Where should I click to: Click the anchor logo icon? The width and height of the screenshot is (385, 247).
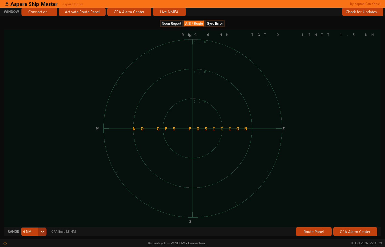coord(7,4)
